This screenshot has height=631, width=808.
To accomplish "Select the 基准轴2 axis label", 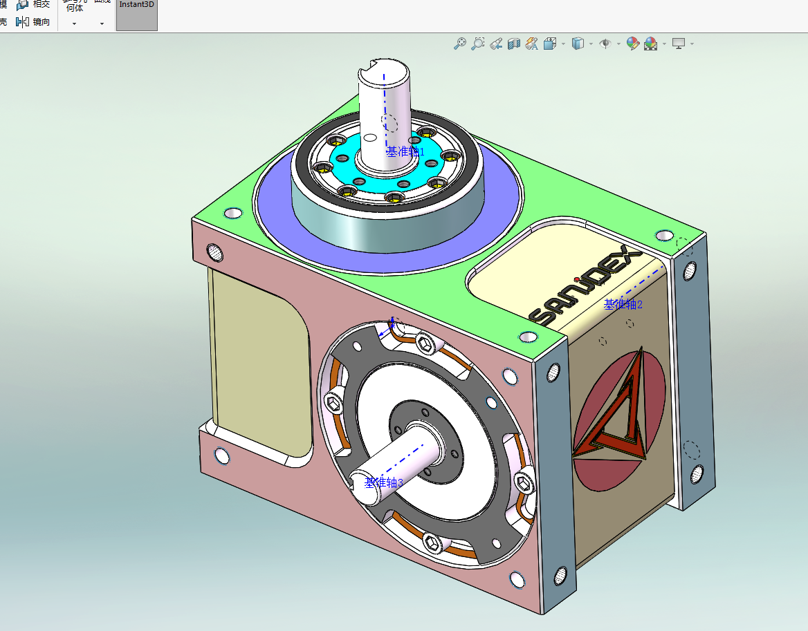I will pyautogui.click(x=623, y=304).
